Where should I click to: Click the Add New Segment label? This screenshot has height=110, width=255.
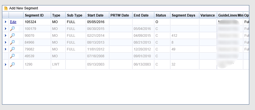(x=24, y=8)
